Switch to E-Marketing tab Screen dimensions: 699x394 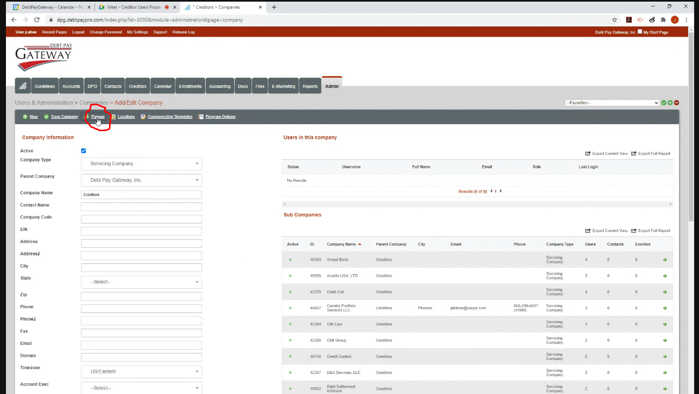[283, 86]
